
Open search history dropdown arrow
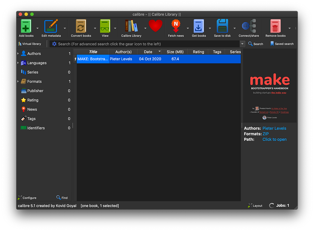[242, 44]
